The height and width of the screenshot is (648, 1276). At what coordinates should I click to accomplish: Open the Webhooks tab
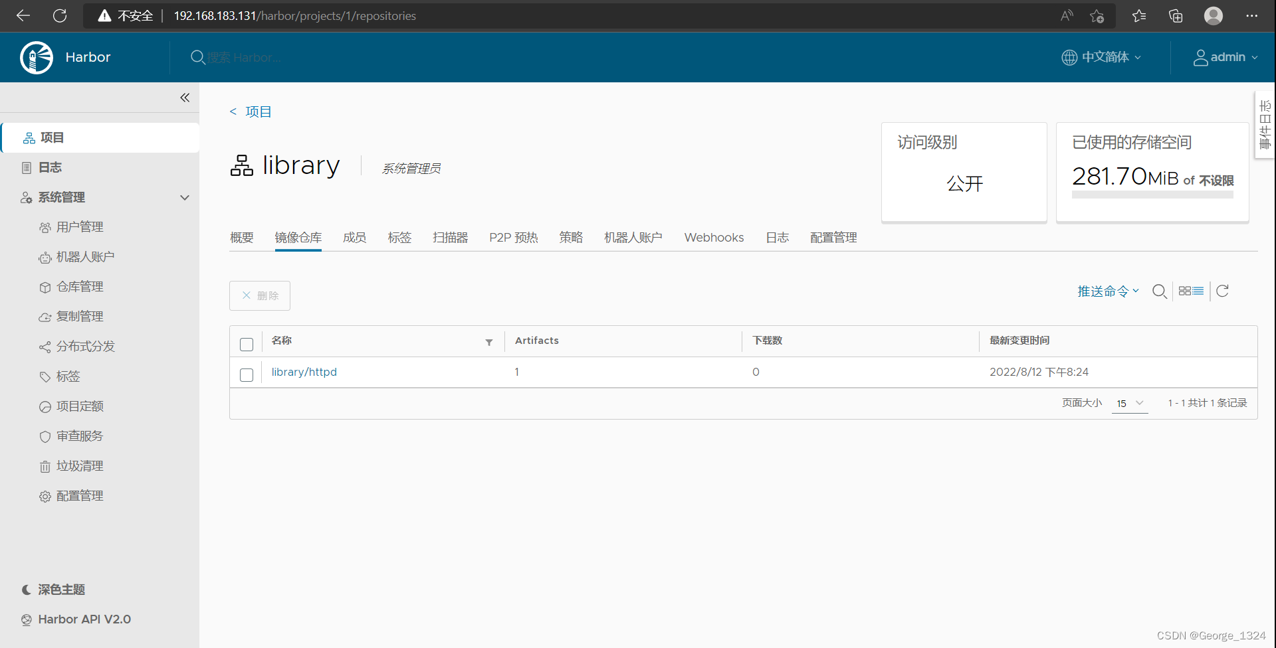[x=714, y=238]
